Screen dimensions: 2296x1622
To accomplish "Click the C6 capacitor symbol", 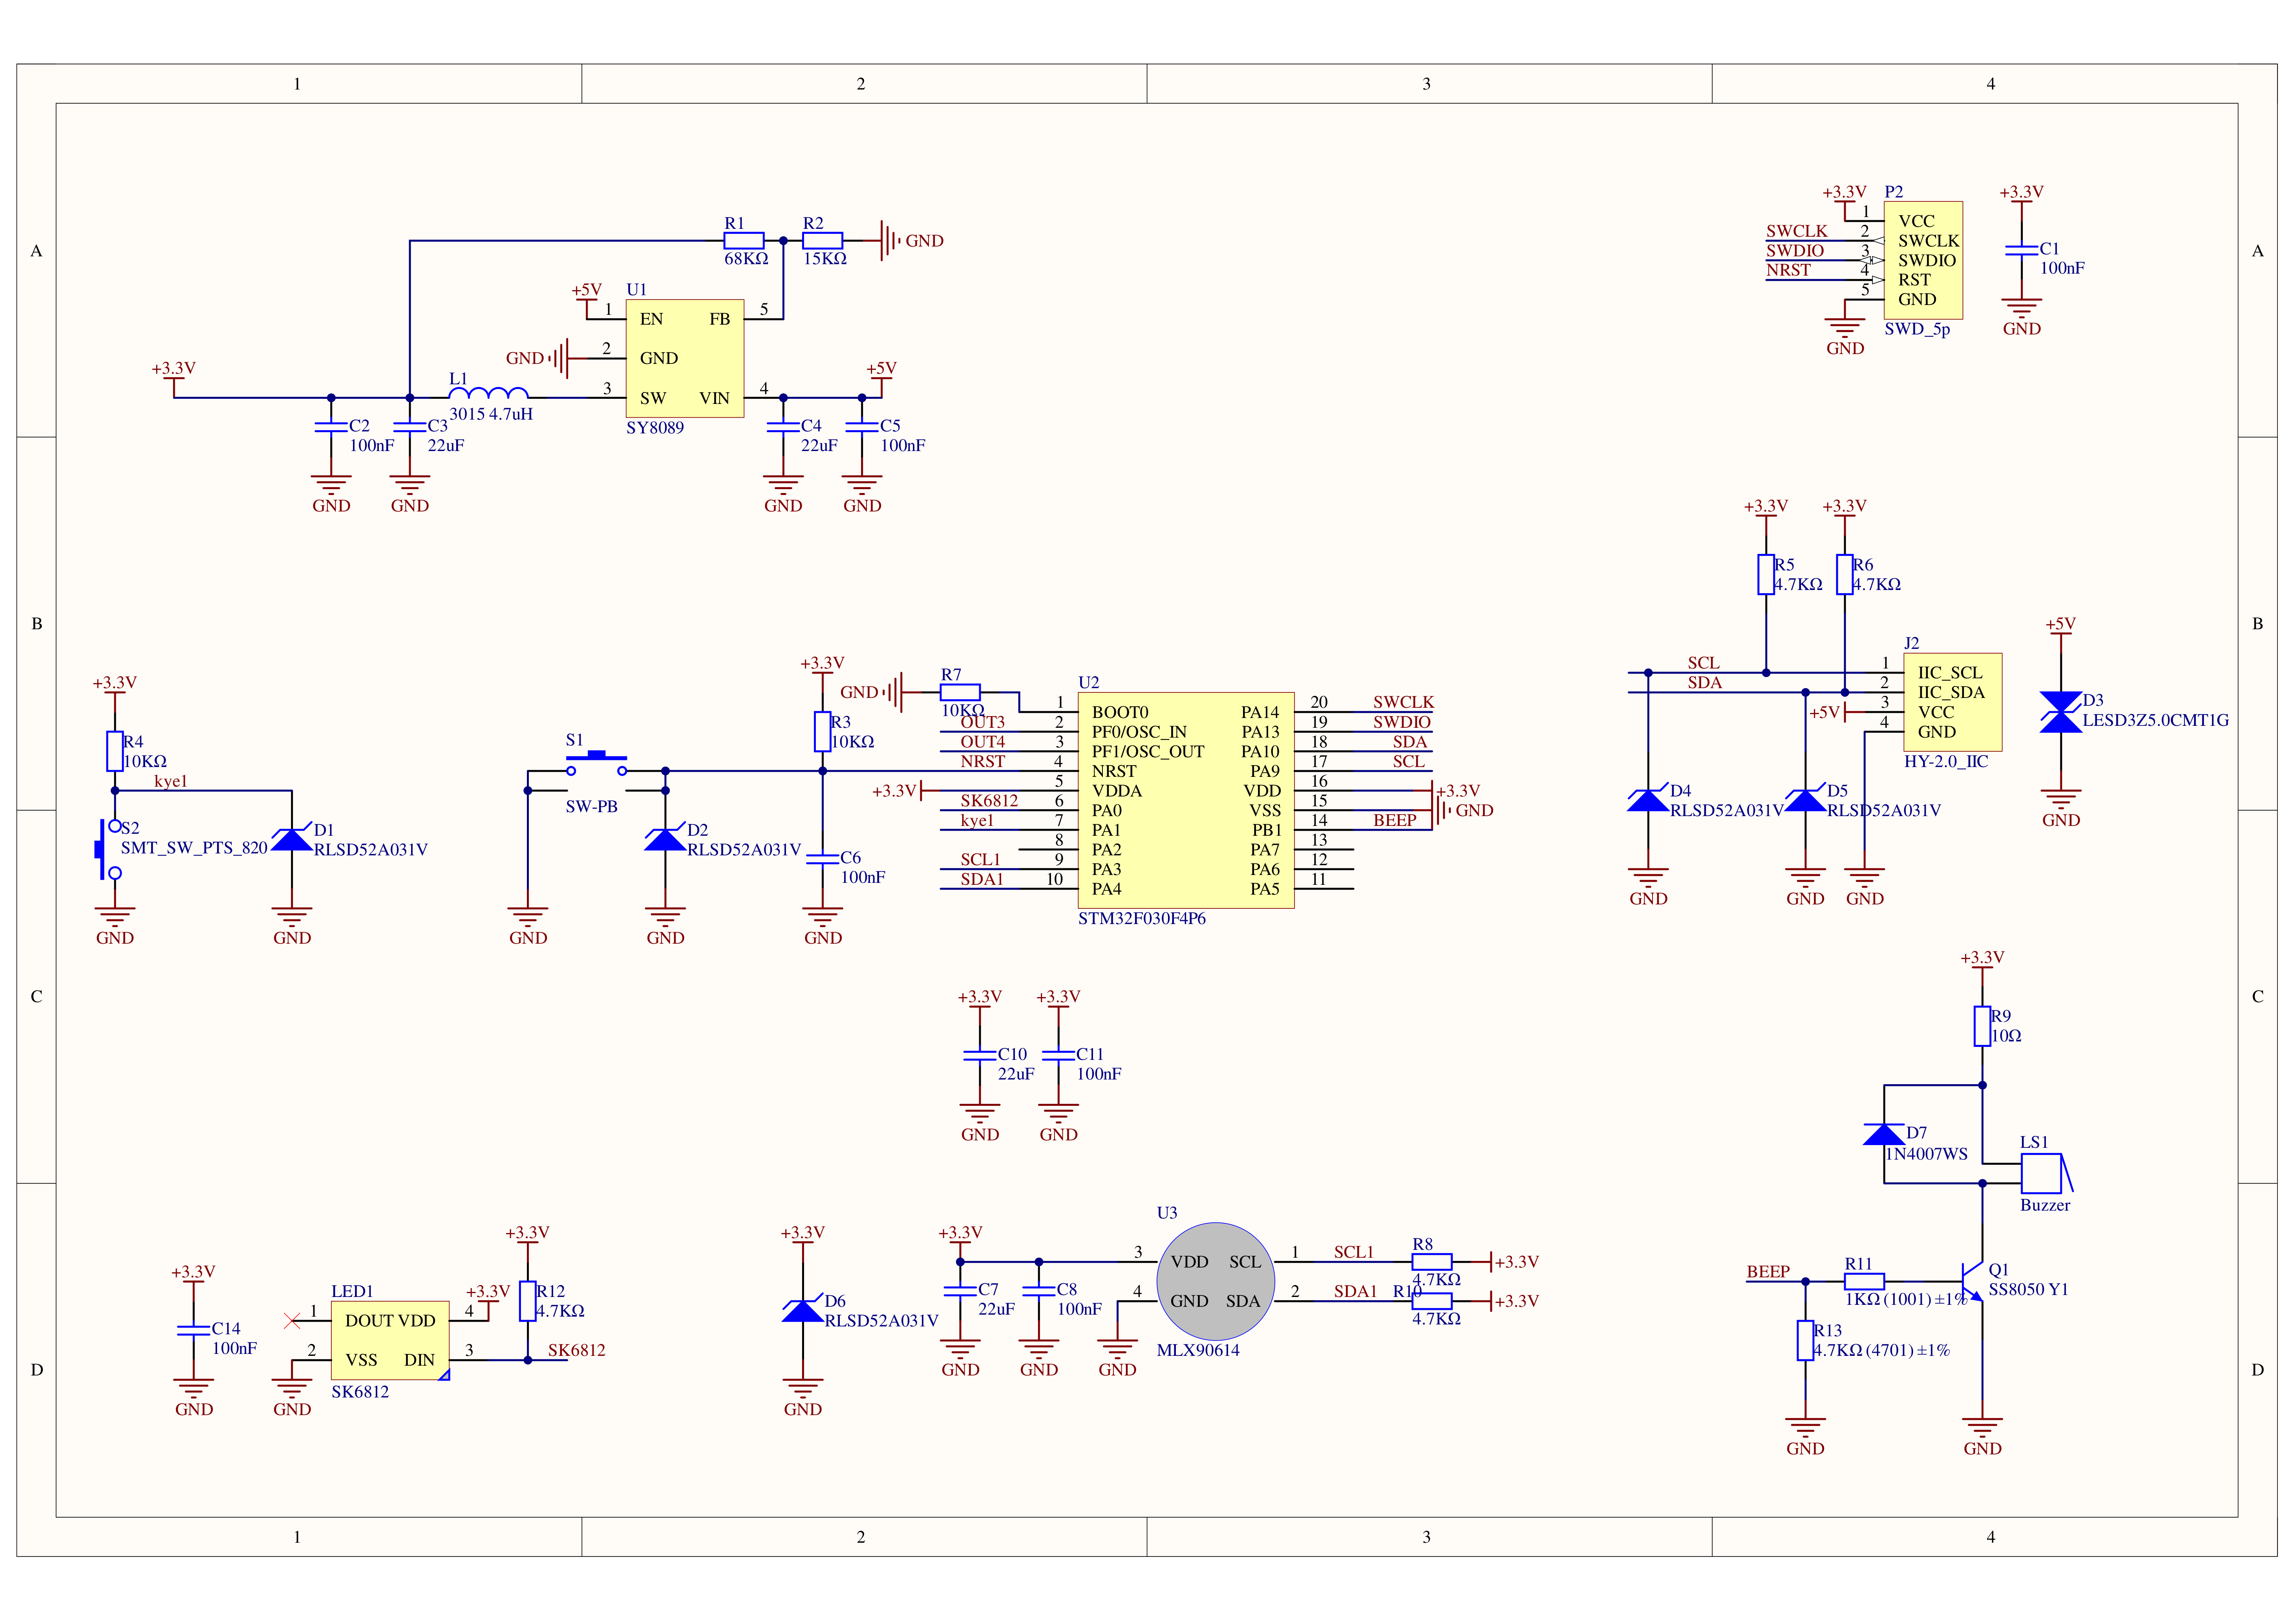I will (x=822, y=859).
